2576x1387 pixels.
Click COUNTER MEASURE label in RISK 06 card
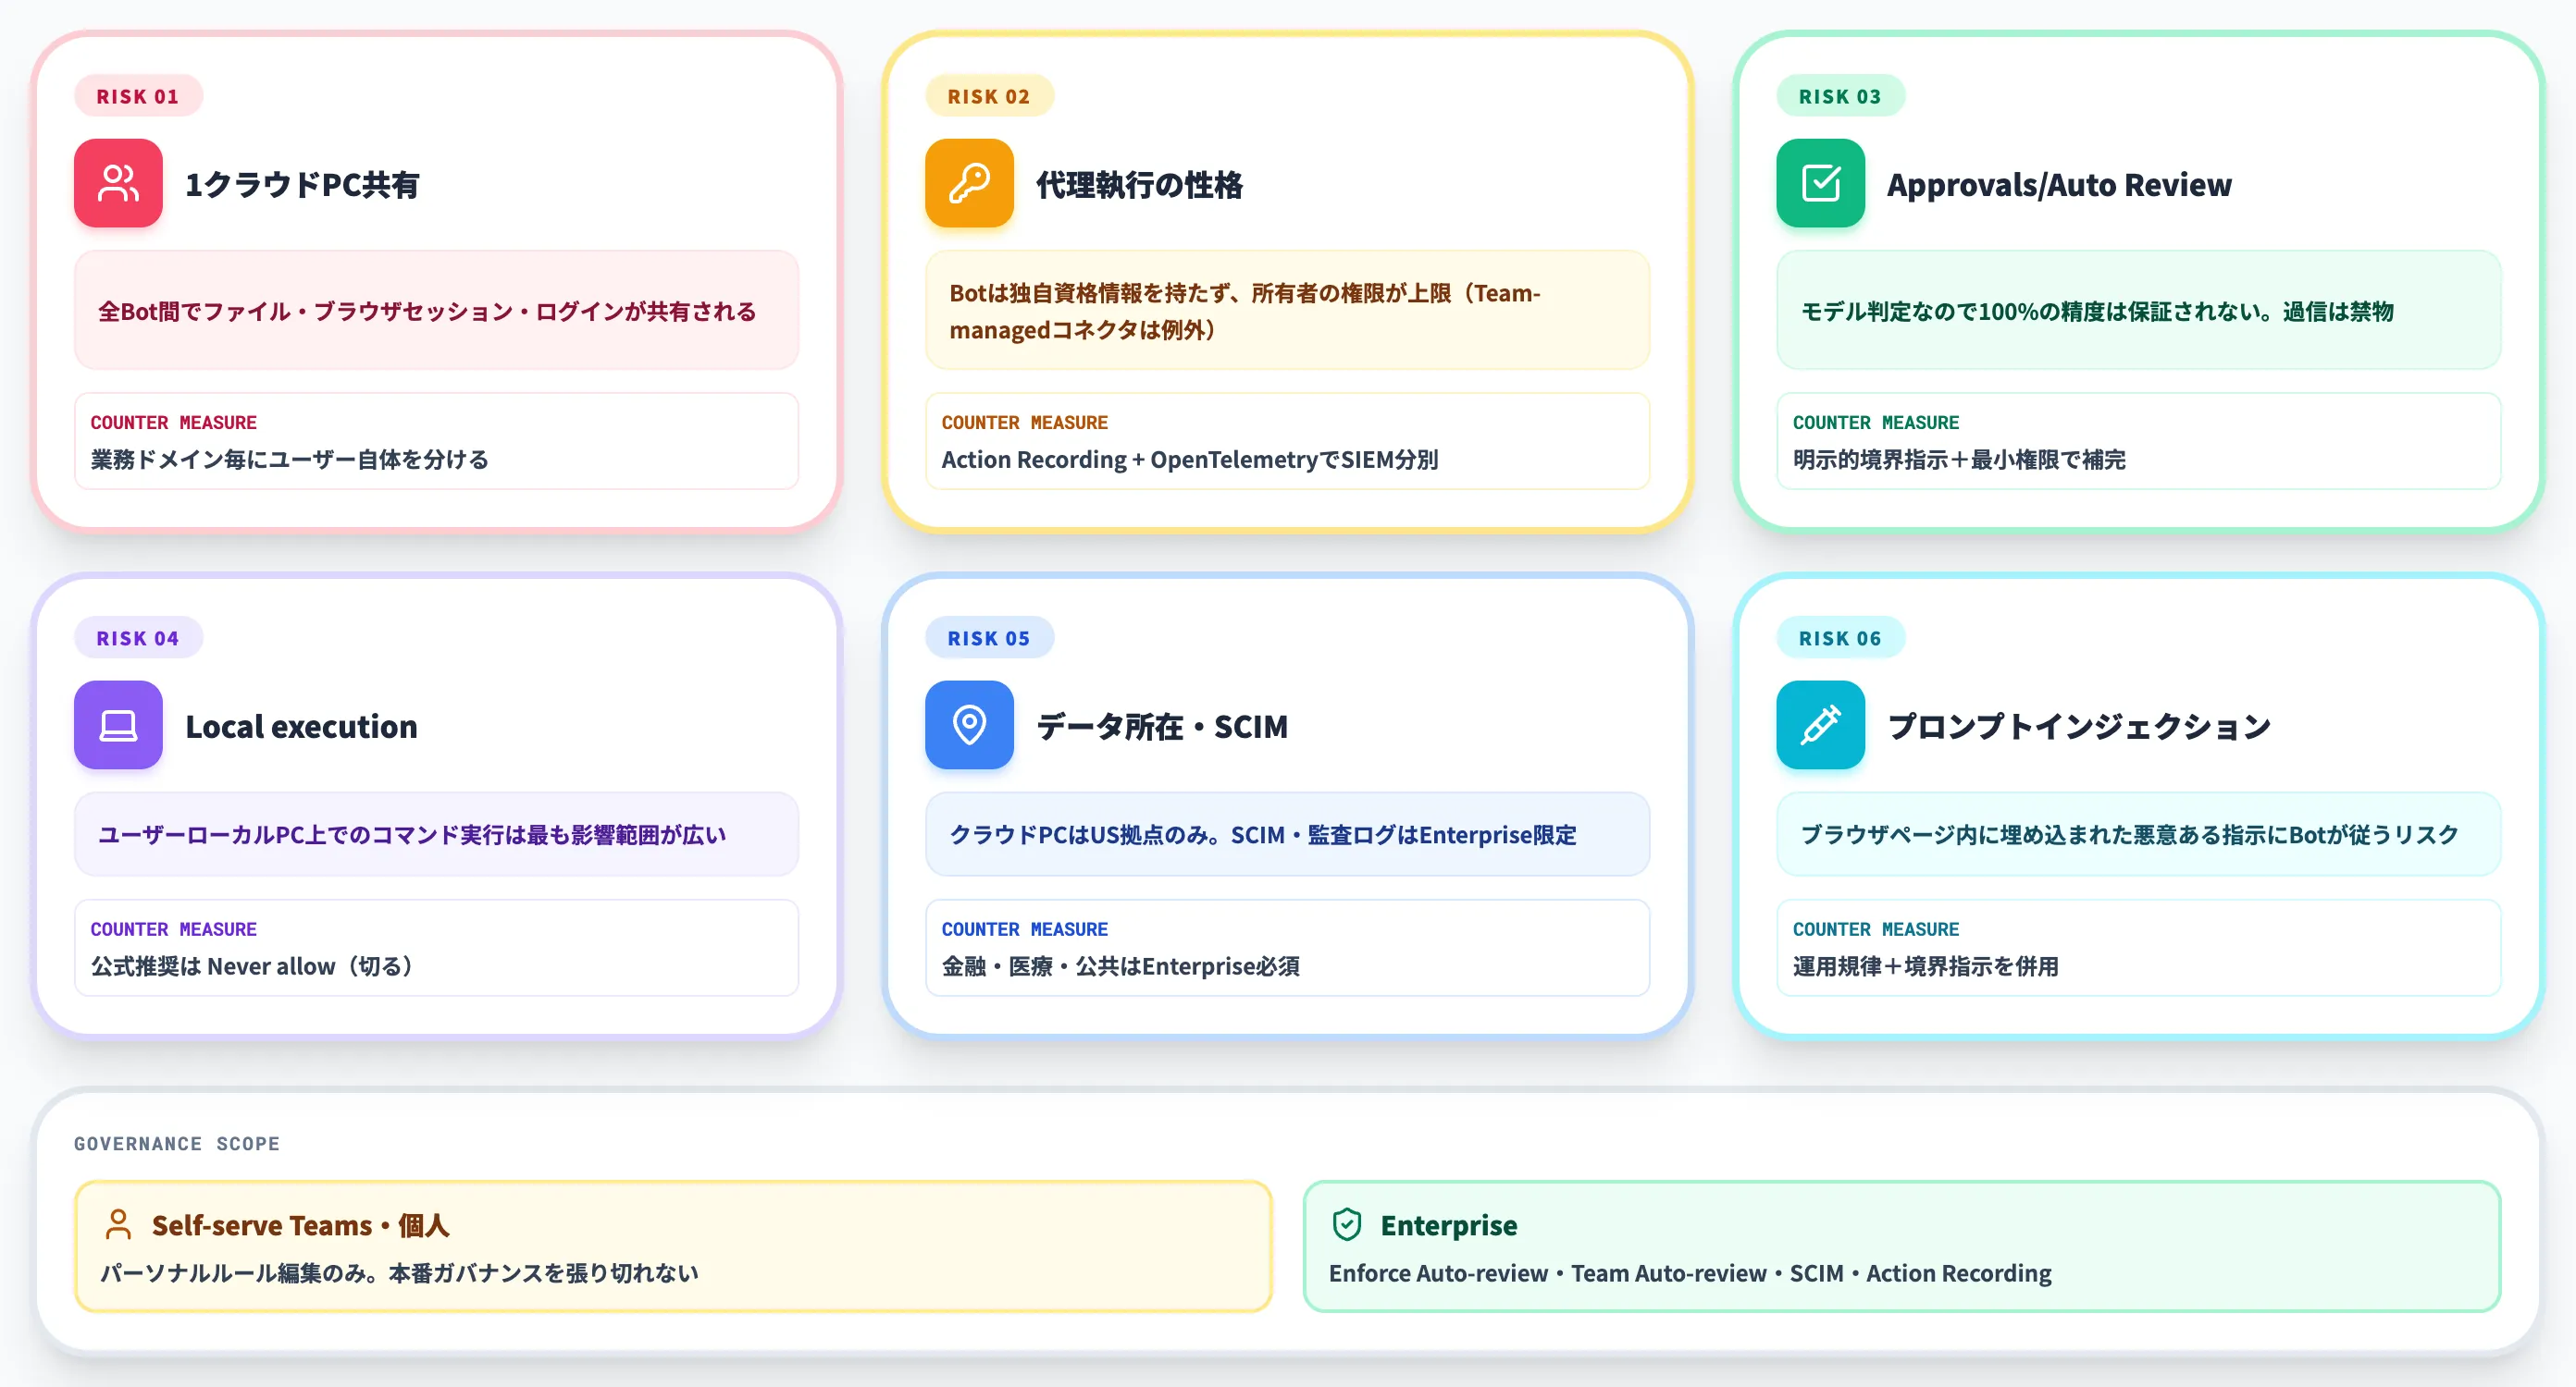1876,928
